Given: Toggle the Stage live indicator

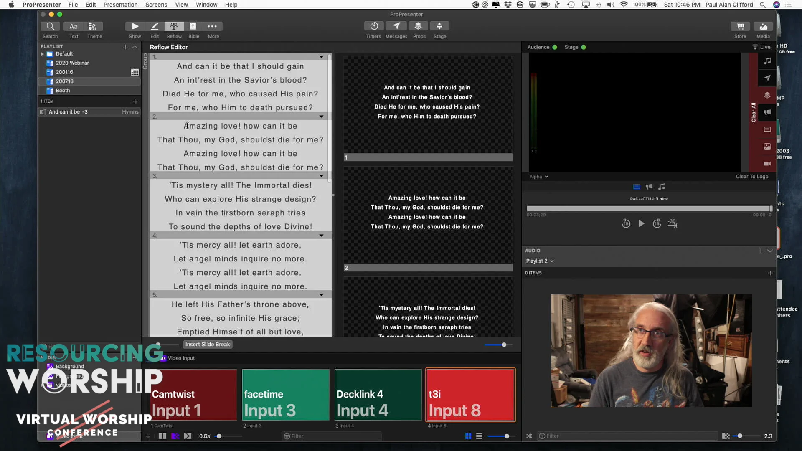Looking at the screenshot, I should (x=584, y=47).
